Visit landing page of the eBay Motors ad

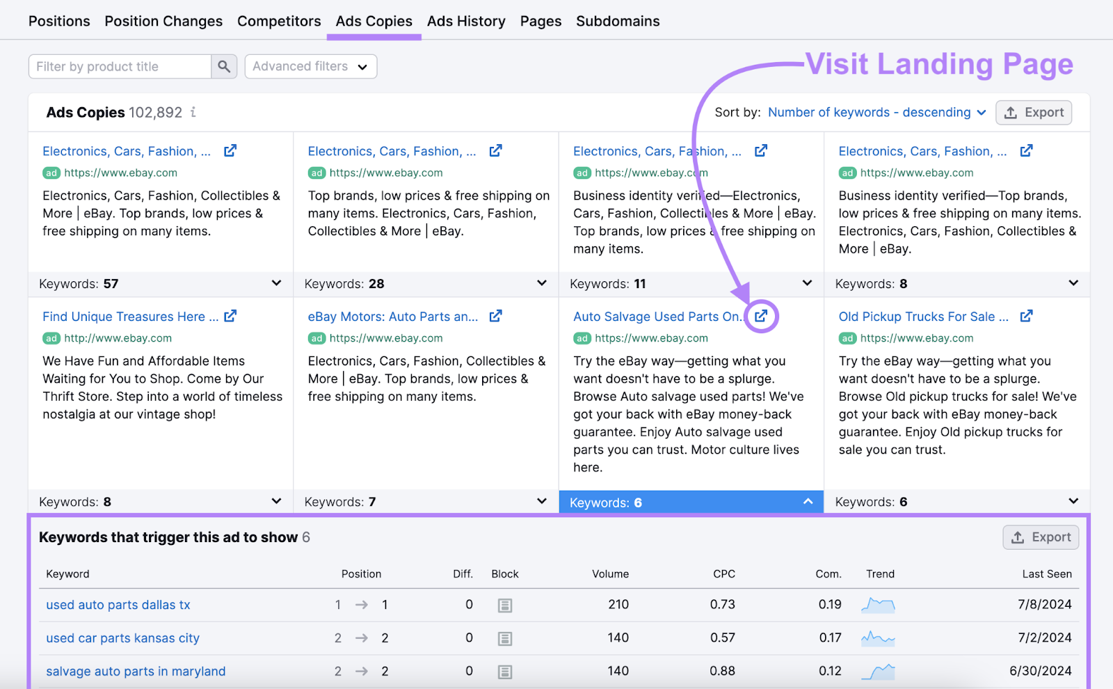[x=495, y=315]
